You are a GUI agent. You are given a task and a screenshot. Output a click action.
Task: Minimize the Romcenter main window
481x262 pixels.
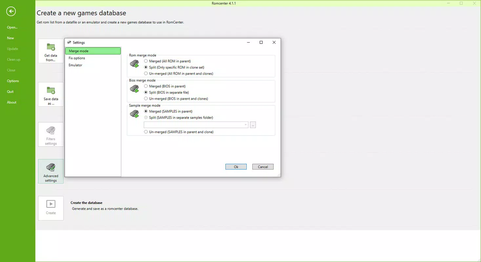point(448,3)
